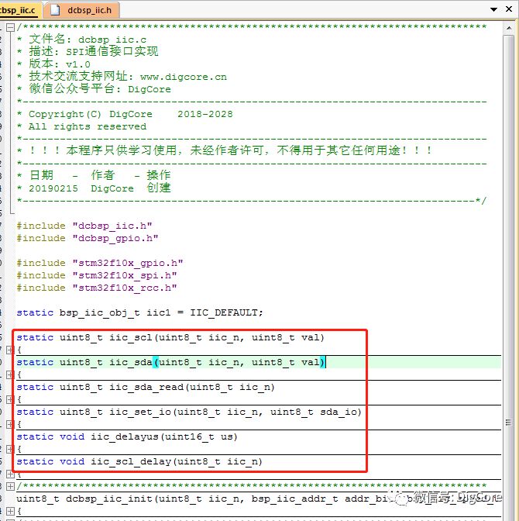Click the iic1 variable name
Screen dimensions: 519x521
tap(158, 312)
